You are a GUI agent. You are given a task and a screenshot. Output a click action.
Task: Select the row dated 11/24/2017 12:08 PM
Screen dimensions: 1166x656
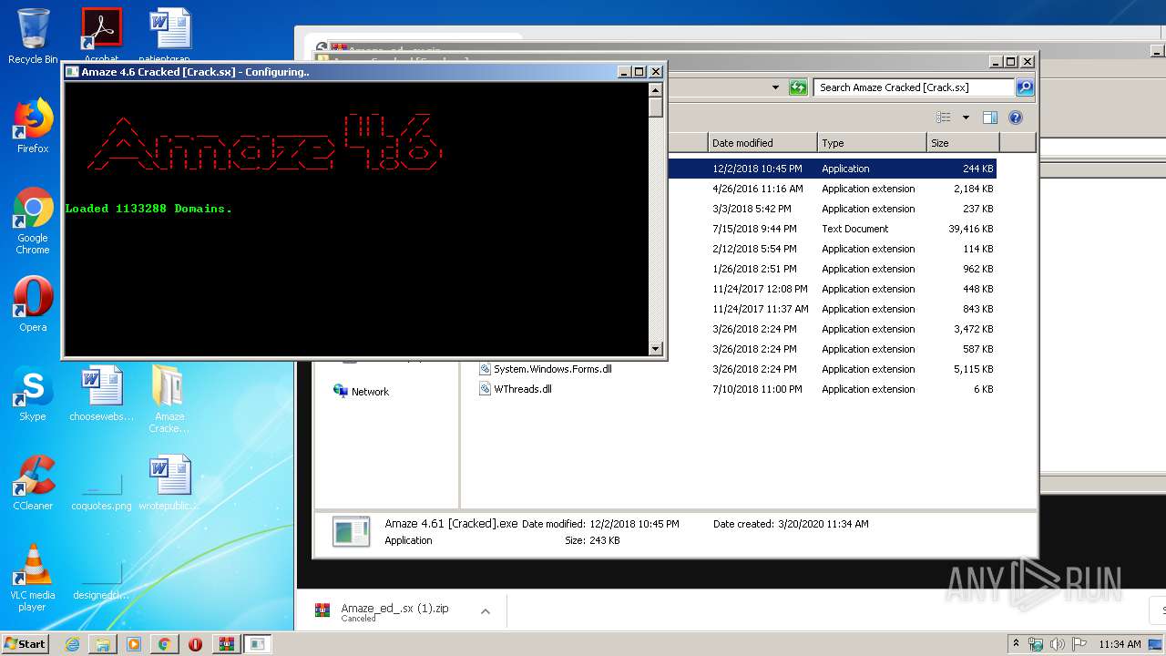click(831, 289)
